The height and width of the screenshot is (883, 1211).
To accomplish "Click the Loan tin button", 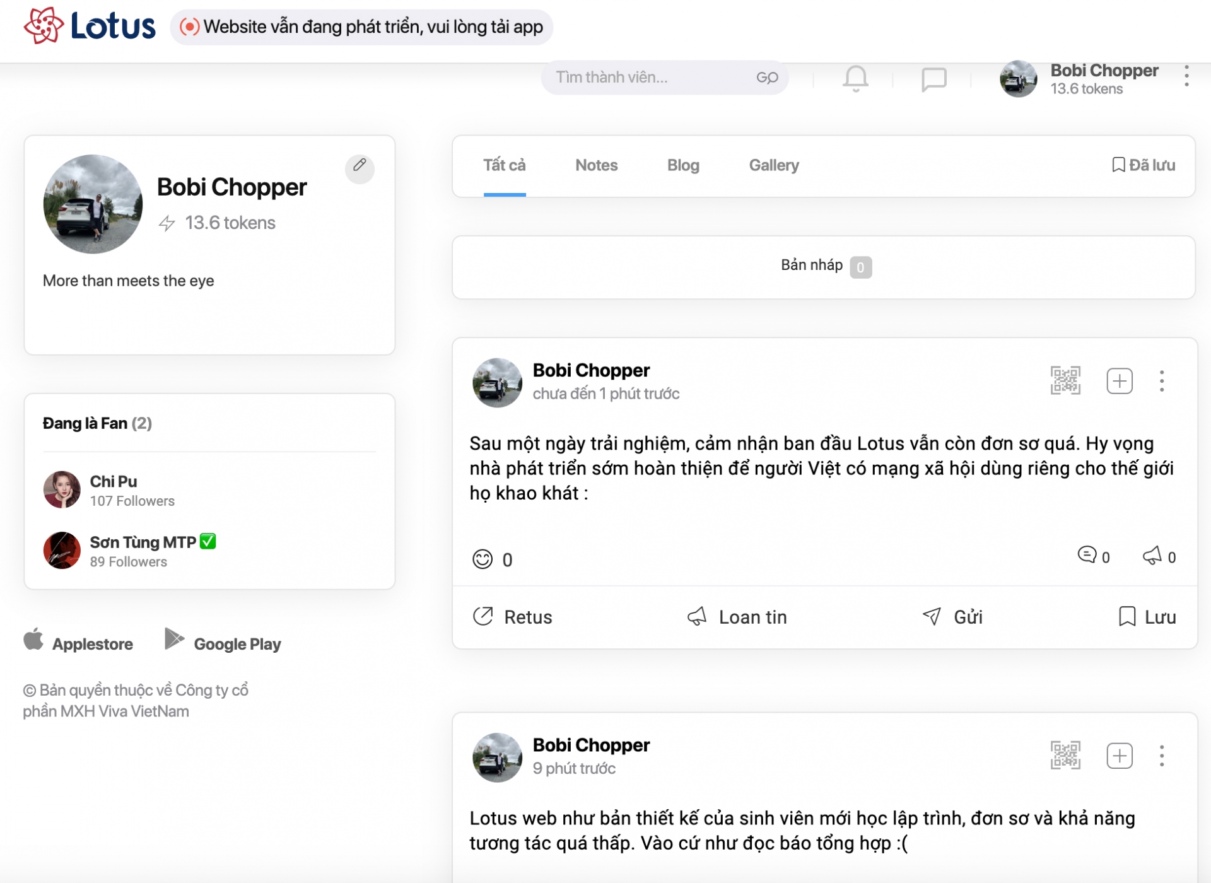I will (x=737, y=617).
